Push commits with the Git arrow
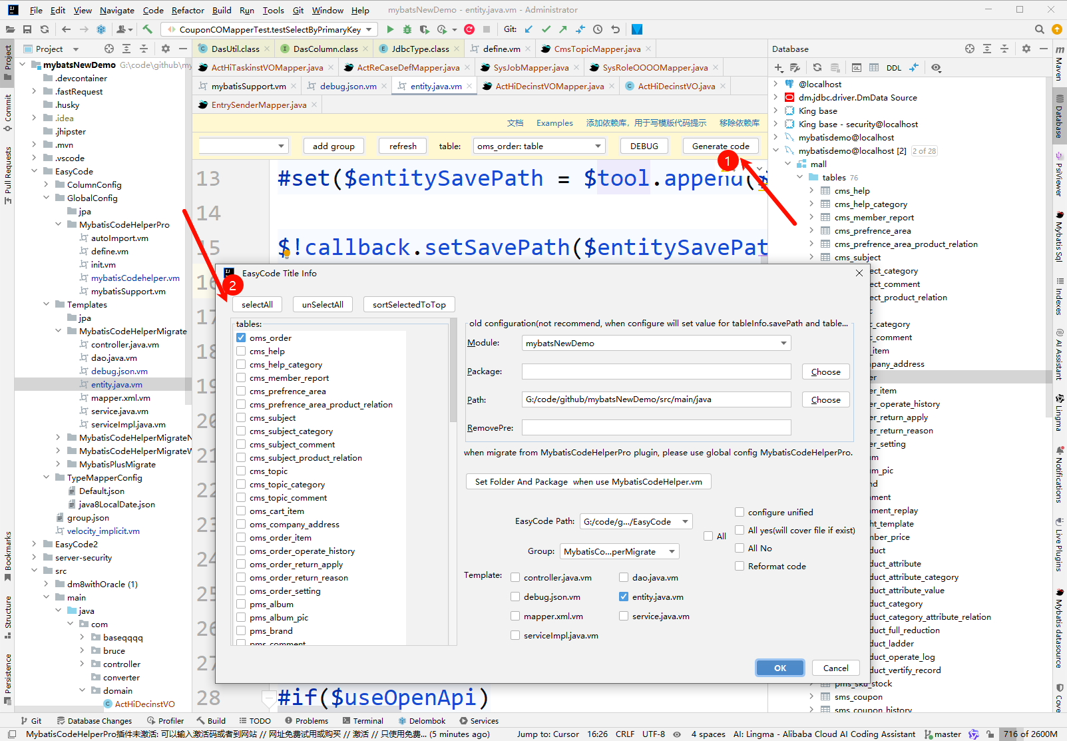1067x741 pixels. 563,29
